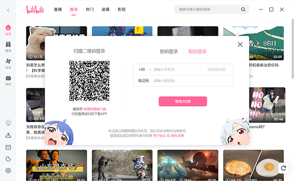Click the 验证码 verification code field

coord(183,80)
